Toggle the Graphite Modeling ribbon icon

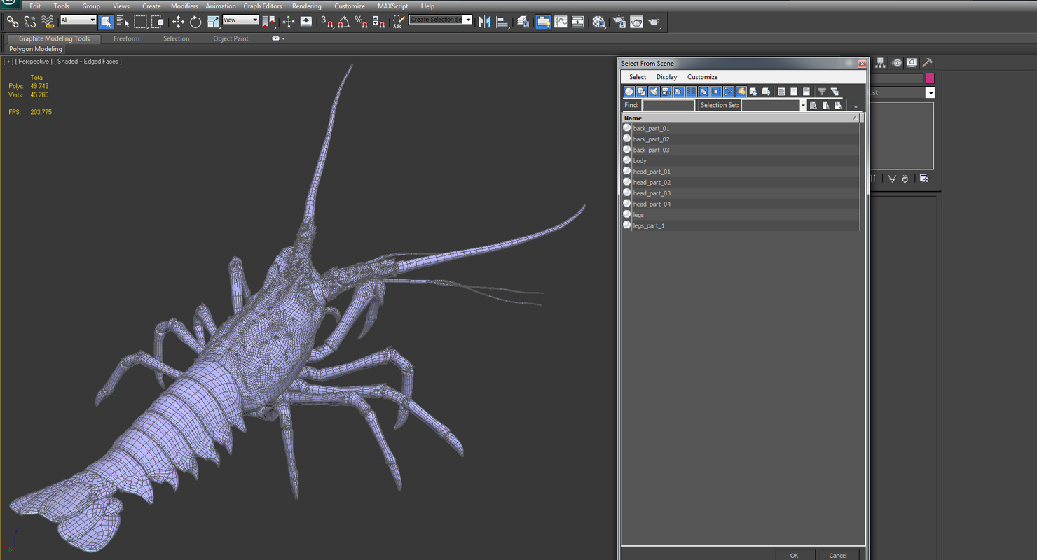(x=543, y=22)
